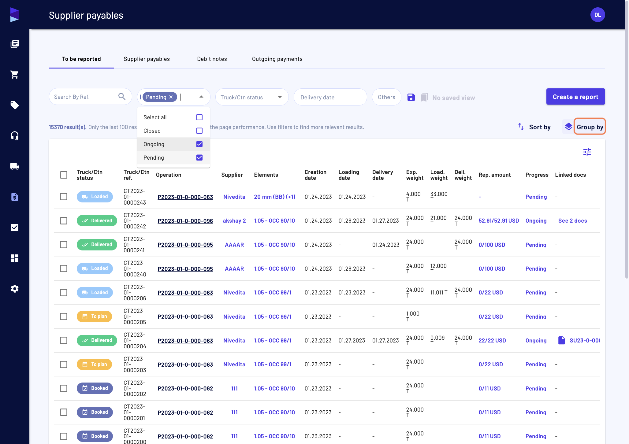Select the To be reported tab
This screenshot has height=444, width=629.
click(x=81, y=59)
